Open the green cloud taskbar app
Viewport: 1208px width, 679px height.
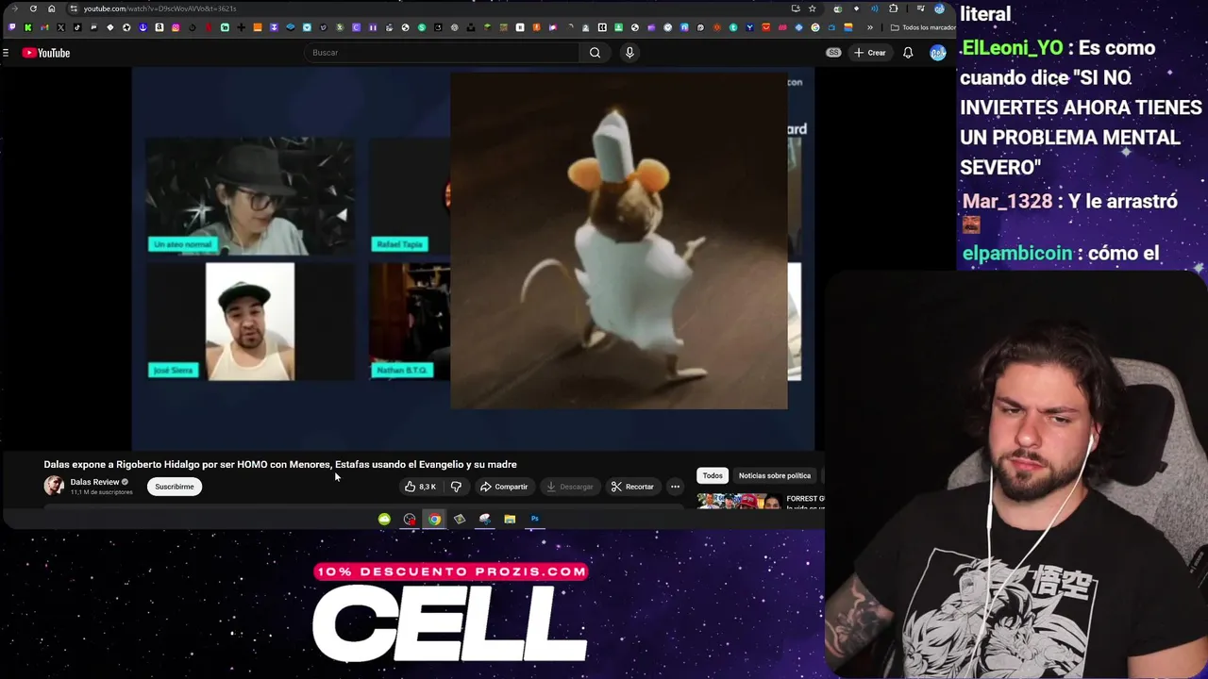coord(384,519)
